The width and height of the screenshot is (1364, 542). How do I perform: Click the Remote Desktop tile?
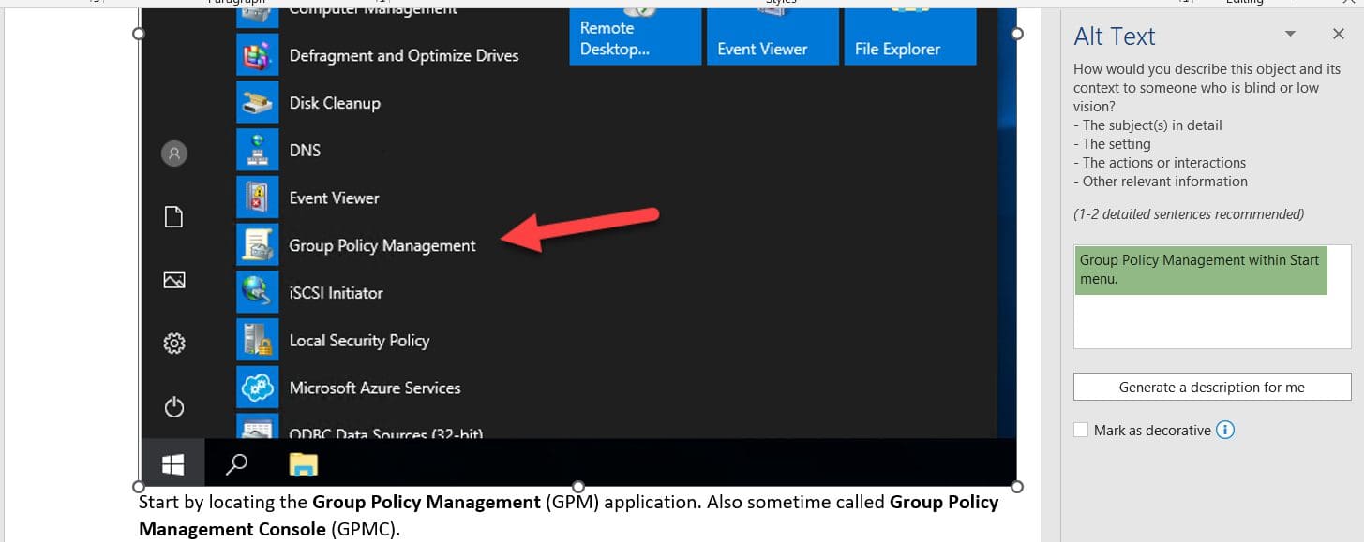pos(635,37)
